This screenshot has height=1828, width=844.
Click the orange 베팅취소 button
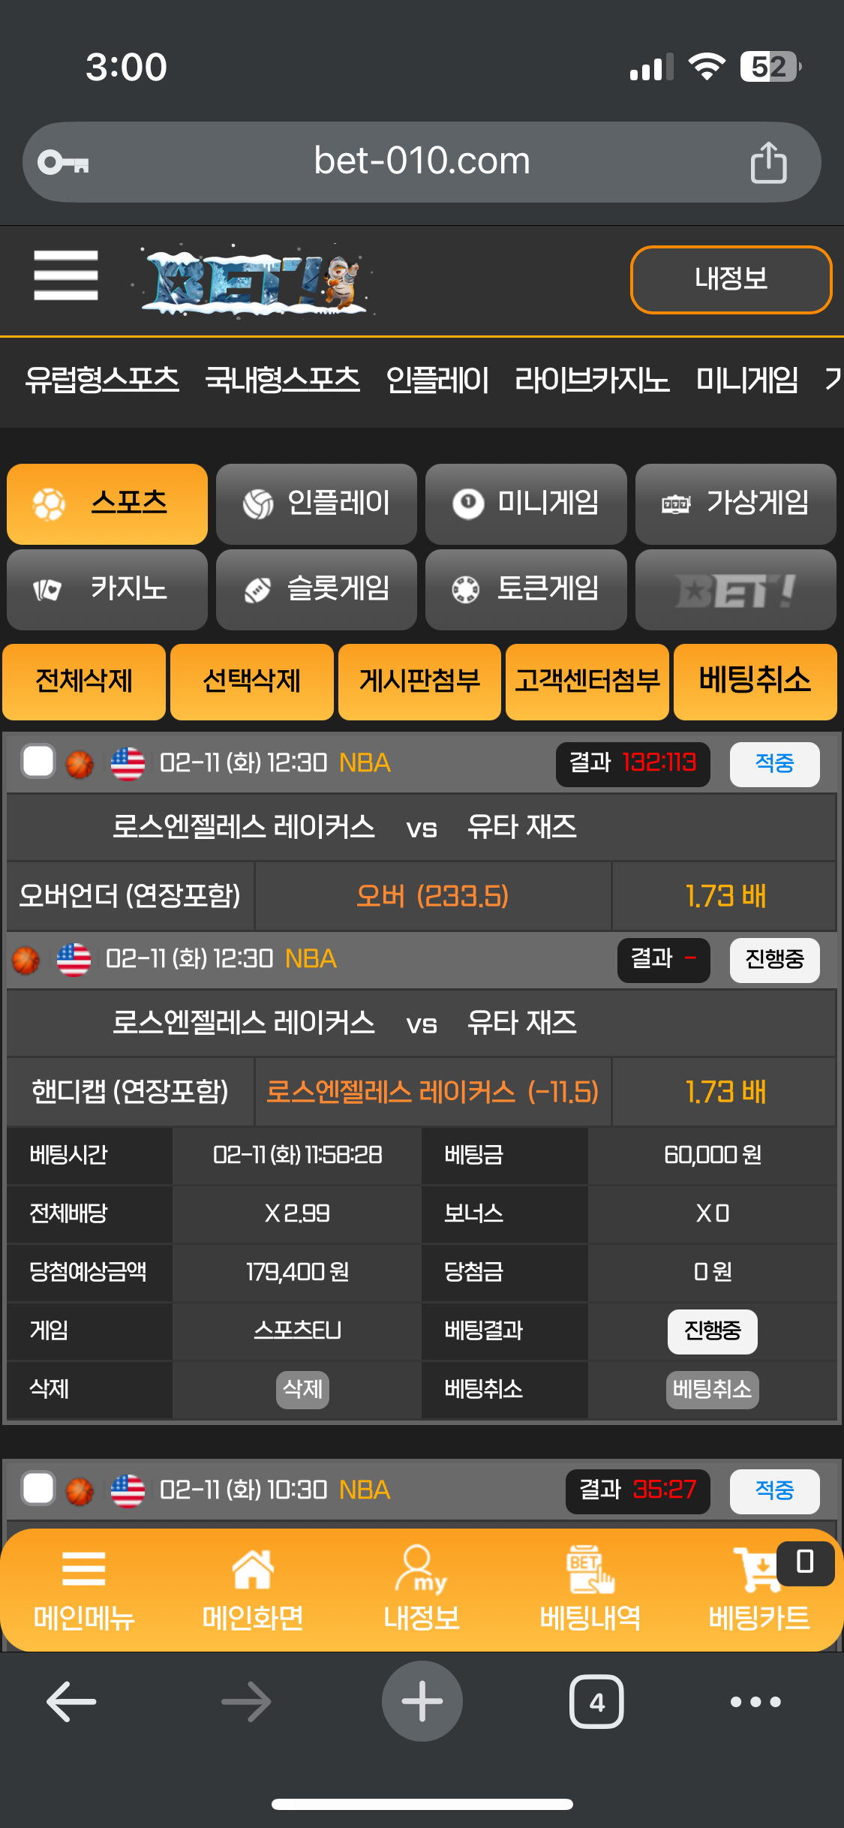pos(755,681)
